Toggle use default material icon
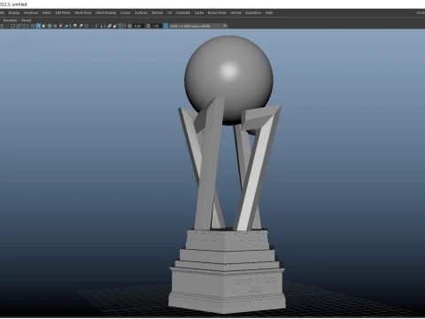The image size is (425, 319). (43, 26)
